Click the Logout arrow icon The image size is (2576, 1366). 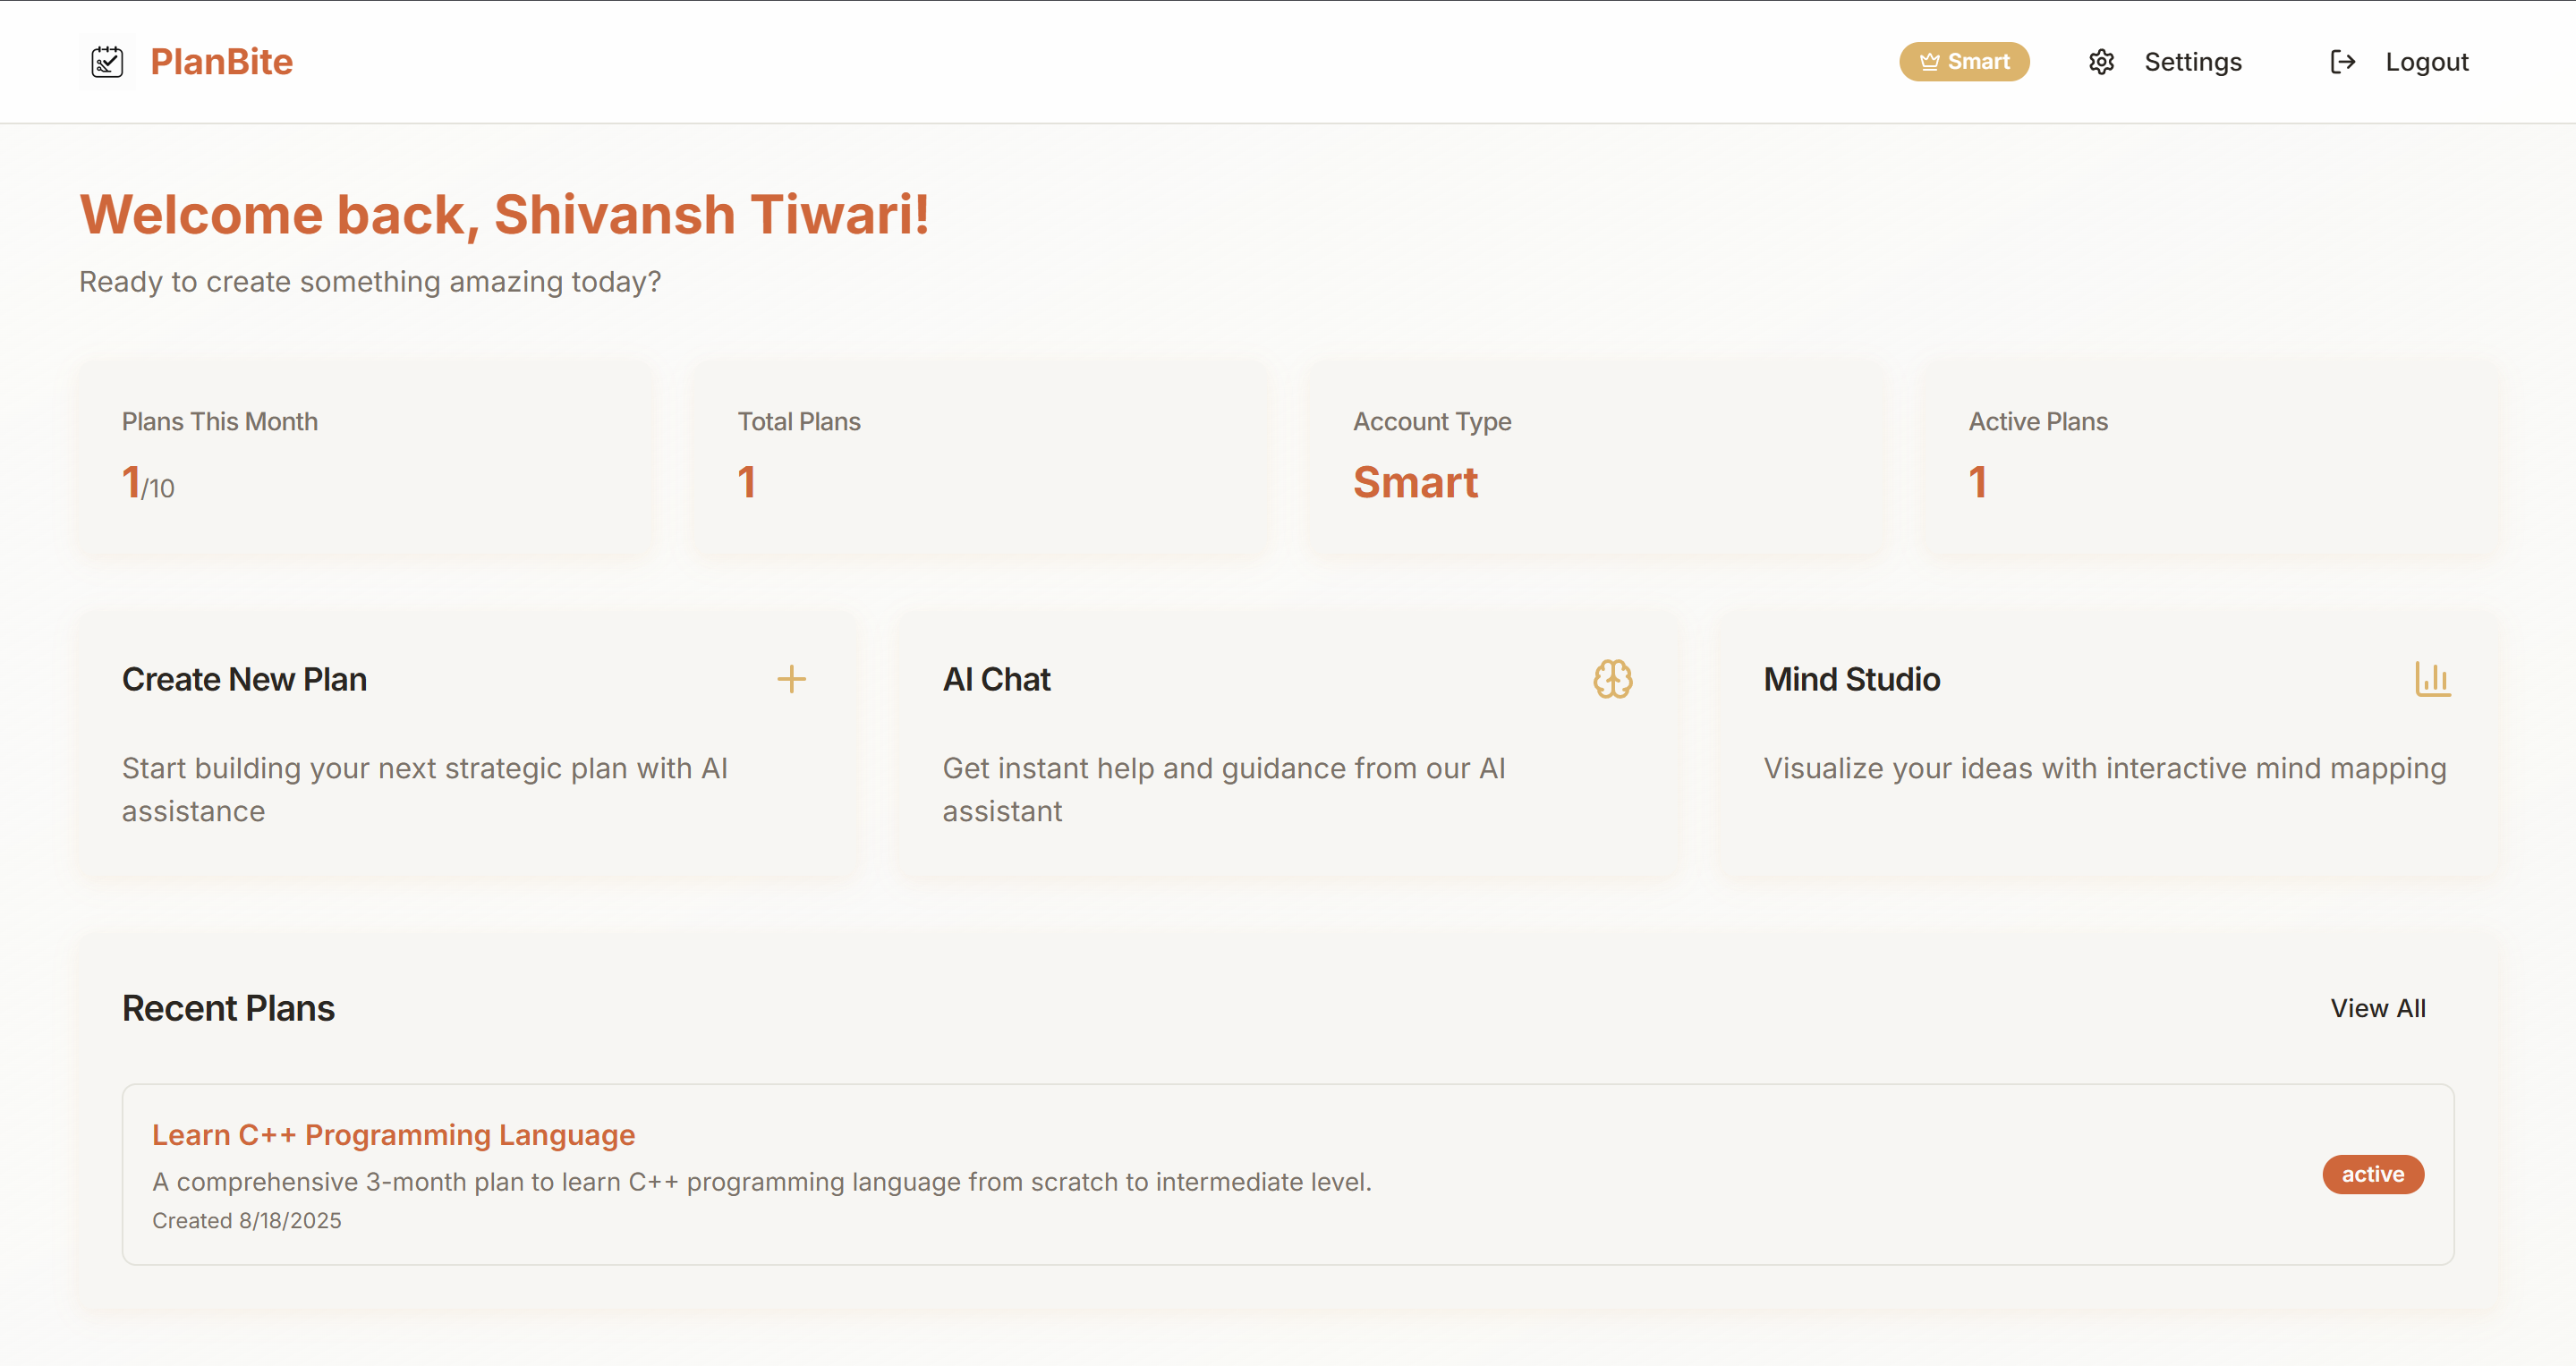pyautogui.click(x=2342, y=62)
